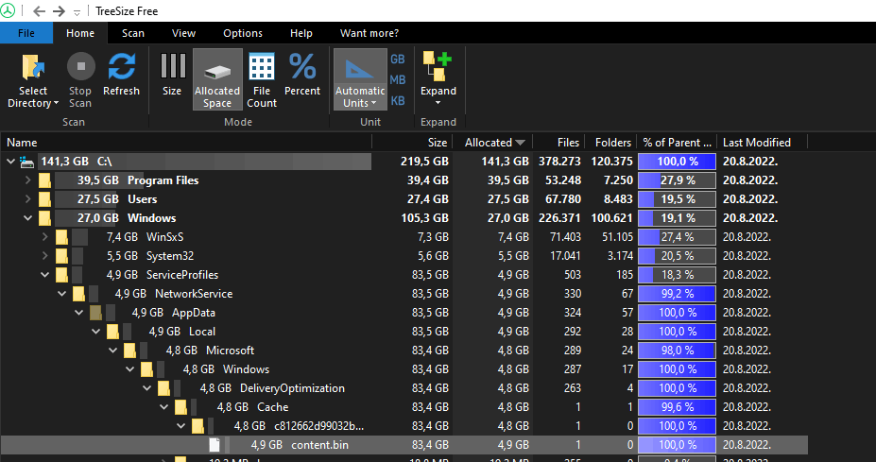Screen dimensions: 876x462
Task: Switch to File Count mode
Action: (262, 80)
